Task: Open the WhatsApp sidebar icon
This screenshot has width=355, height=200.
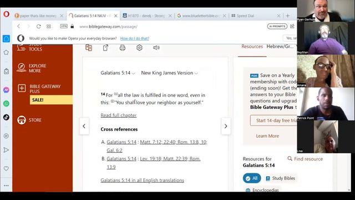Action: pos(6,104)
